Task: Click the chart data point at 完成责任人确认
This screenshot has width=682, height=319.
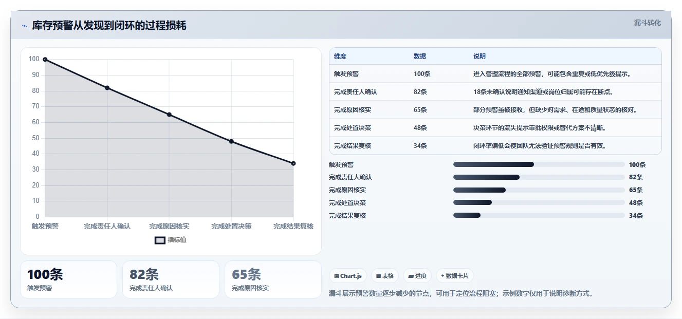Action: [107, 88]
